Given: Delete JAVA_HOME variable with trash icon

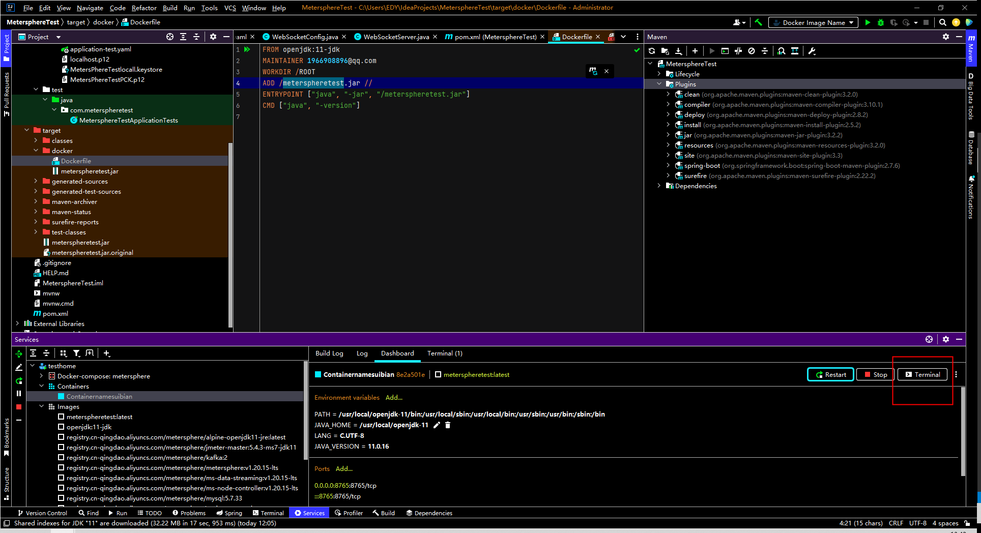Looking at the screenshot, I should pyautogui.click(x=448, y=425).
